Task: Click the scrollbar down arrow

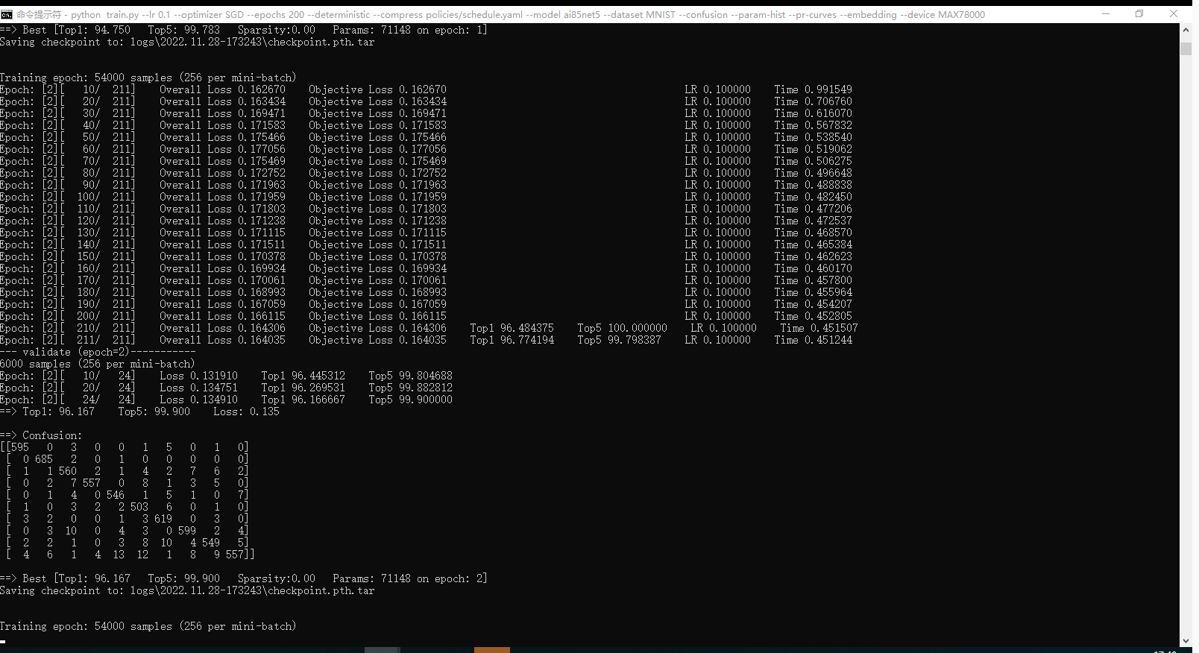Action: click(1186, 641)
